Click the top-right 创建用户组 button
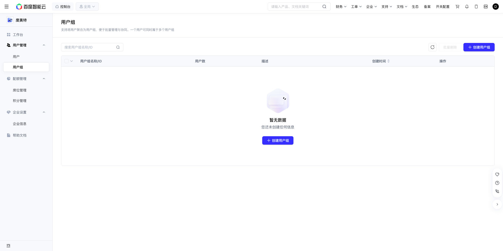503x251 pixels. 479,47
